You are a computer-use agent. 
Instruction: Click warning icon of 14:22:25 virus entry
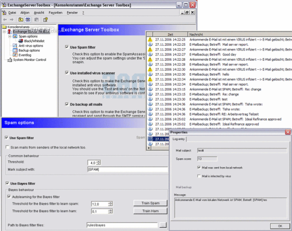pos(150,40)
